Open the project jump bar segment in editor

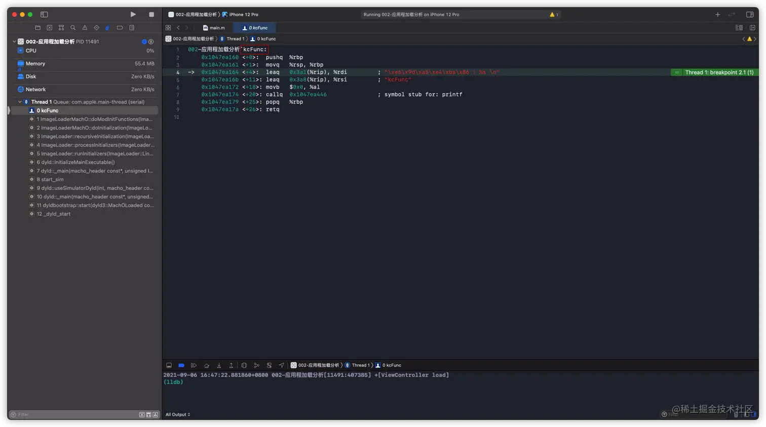click(190, 39)
